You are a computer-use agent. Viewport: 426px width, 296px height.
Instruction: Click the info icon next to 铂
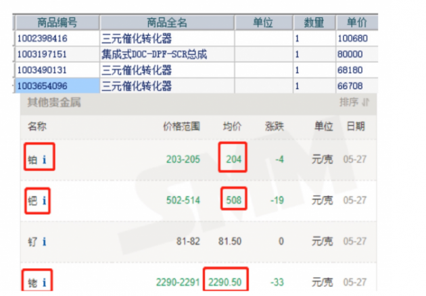pos(44,159)
